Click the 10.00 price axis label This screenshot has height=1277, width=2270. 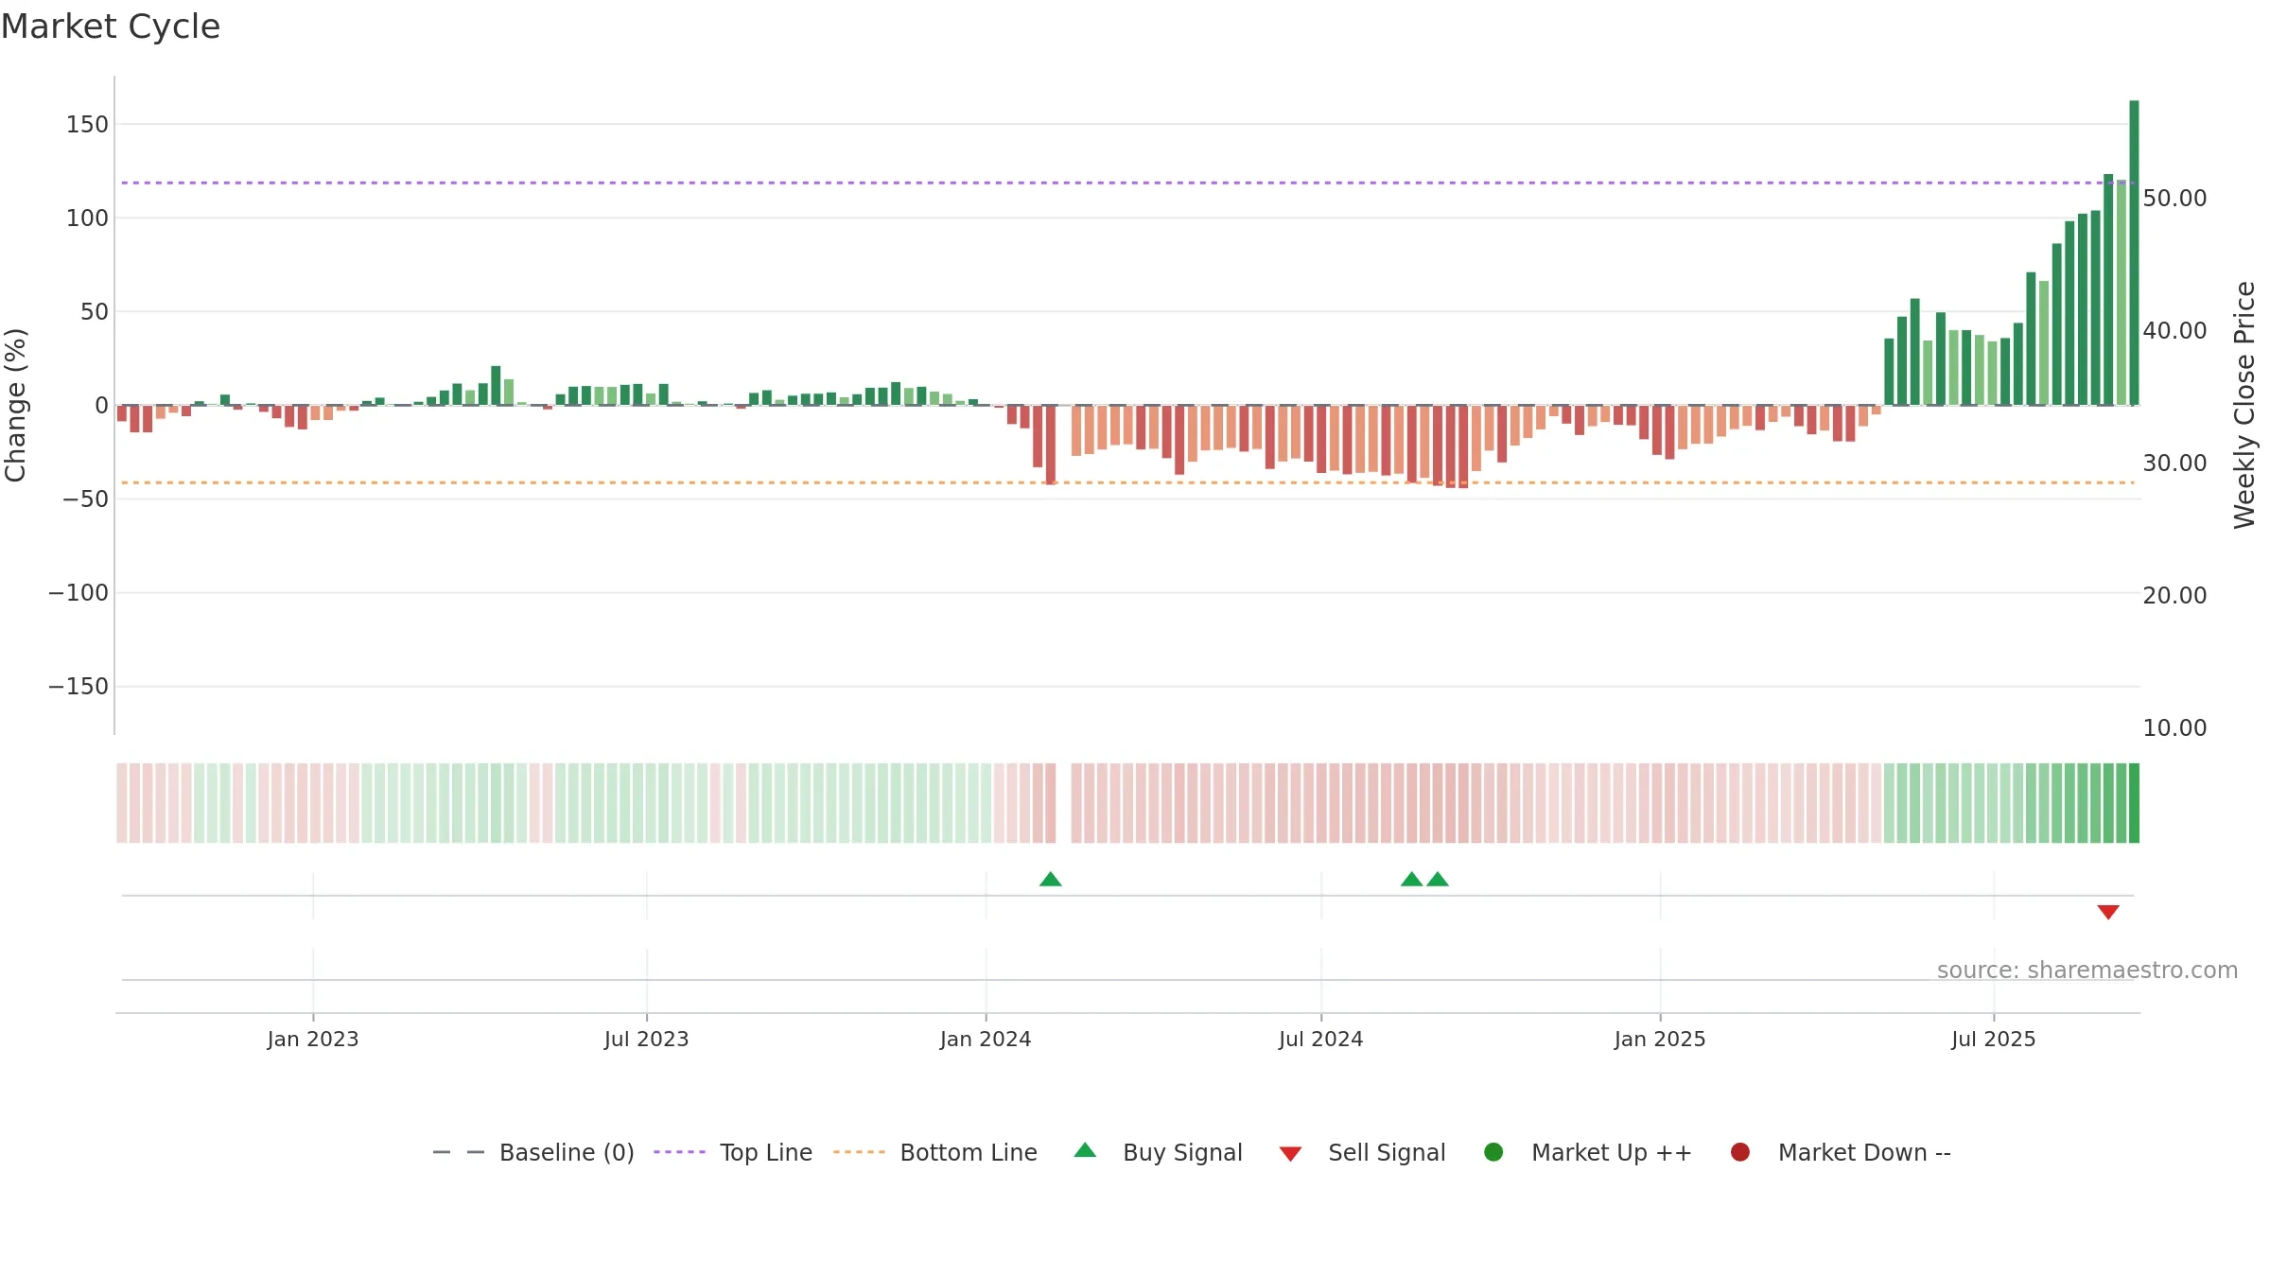pos(2174,728)
